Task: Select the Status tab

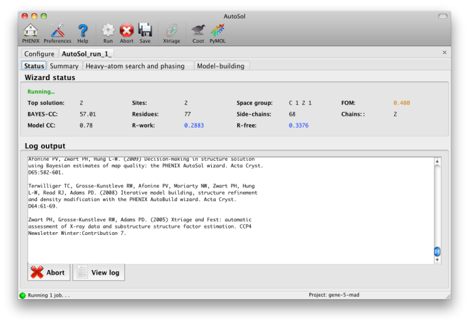Action: pos(34,66)
